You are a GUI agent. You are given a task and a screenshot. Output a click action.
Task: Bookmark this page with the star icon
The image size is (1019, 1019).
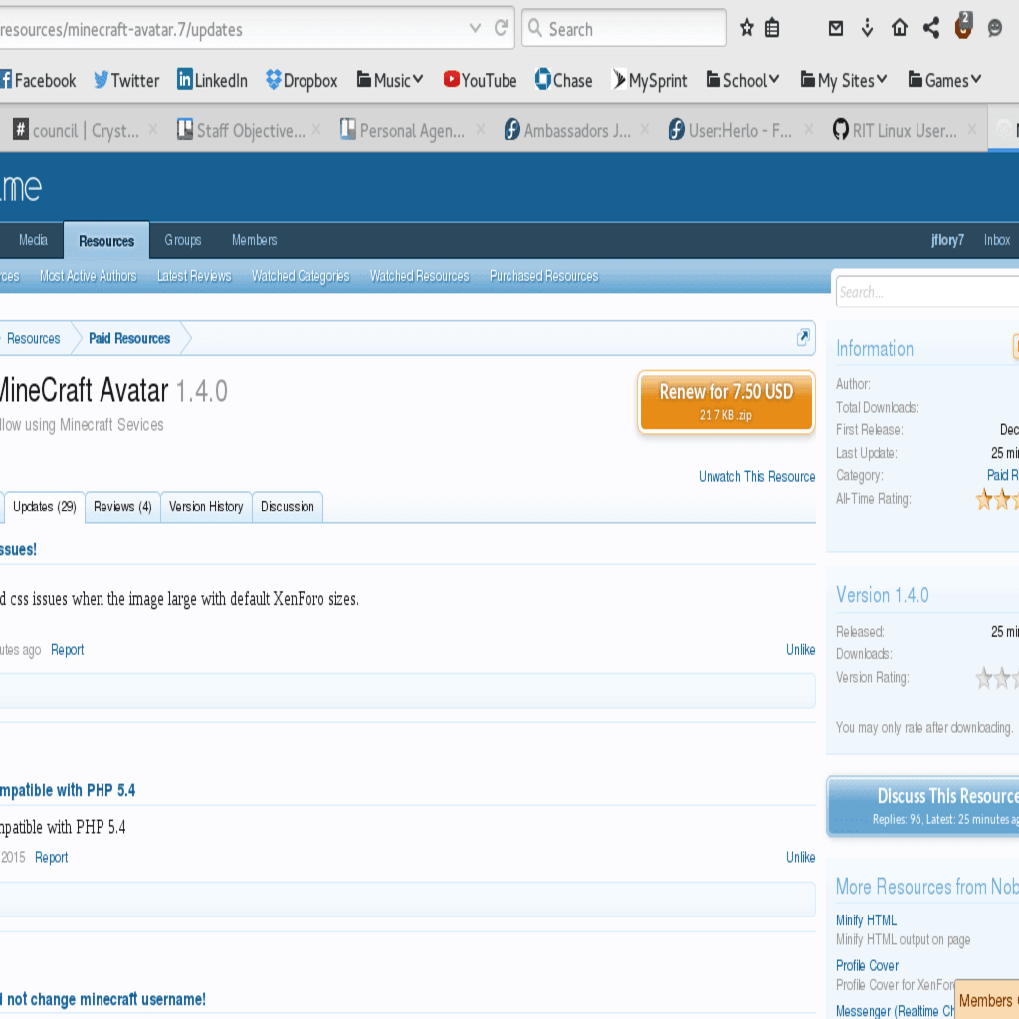click(746, 28)
